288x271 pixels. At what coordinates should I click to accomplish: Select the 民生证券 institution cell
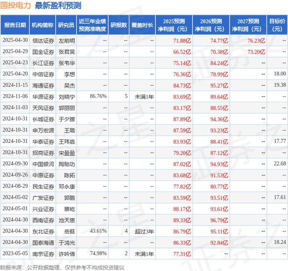(x=43, y=186)
